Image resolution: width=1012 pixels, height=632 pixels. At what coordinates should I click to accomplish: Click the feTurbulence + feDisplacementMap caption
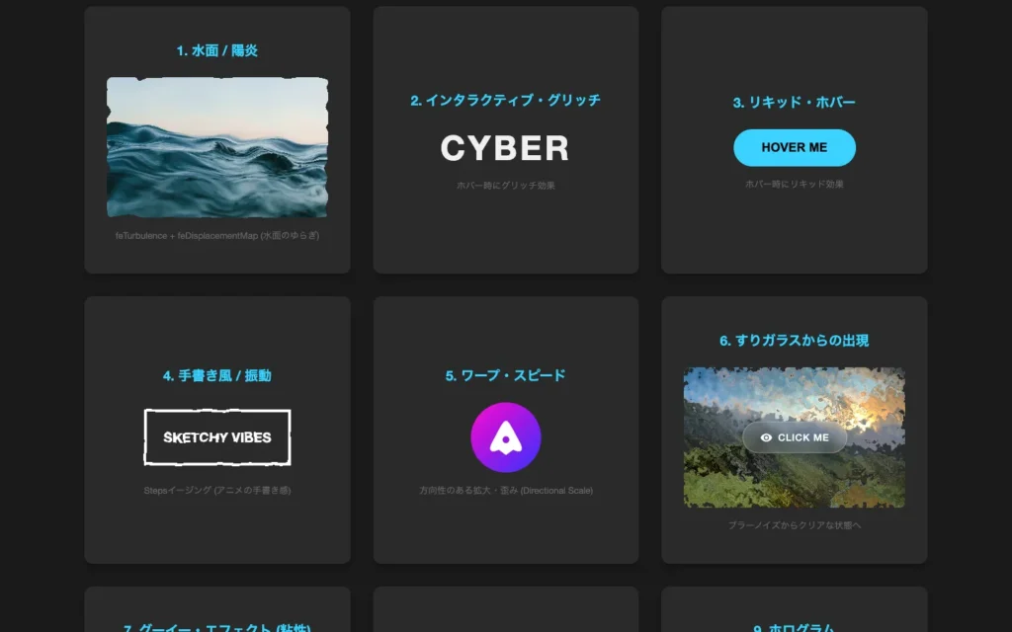coord(217,236)
